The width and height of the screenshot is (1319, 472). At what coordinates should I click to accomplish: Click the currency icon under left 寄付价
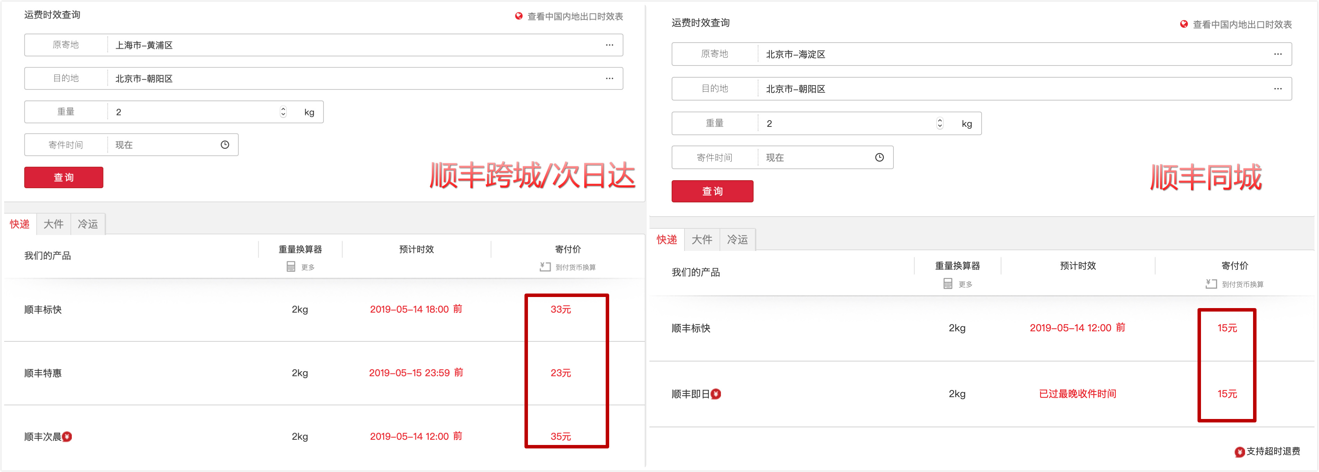545,267
